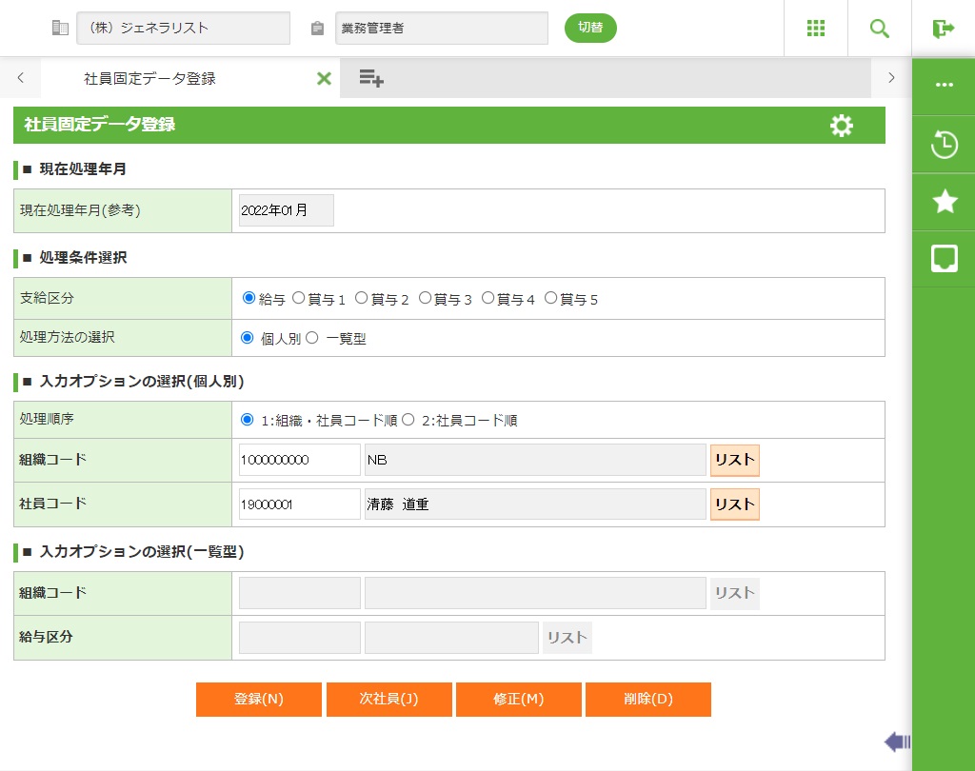This screenshot has width=975, height=771.
Task: Open the inbox tray sidebar icon
Action: (944, 258)
